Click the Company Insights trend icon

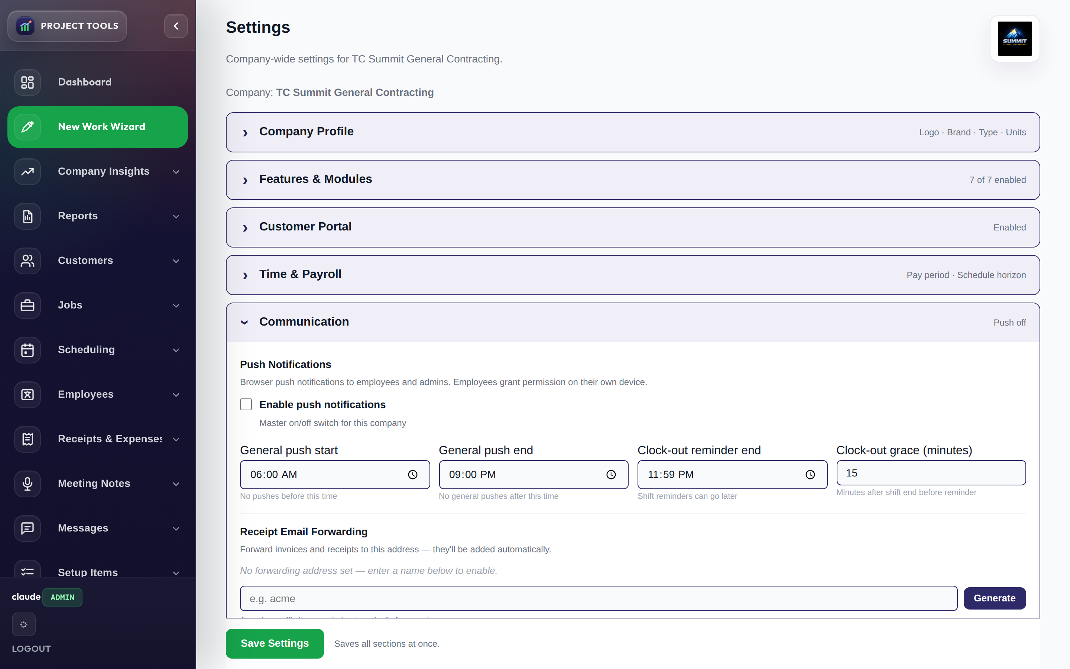27,172
